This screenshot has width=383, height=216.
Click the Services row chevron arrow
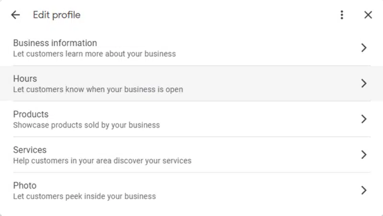click(364, 155)
